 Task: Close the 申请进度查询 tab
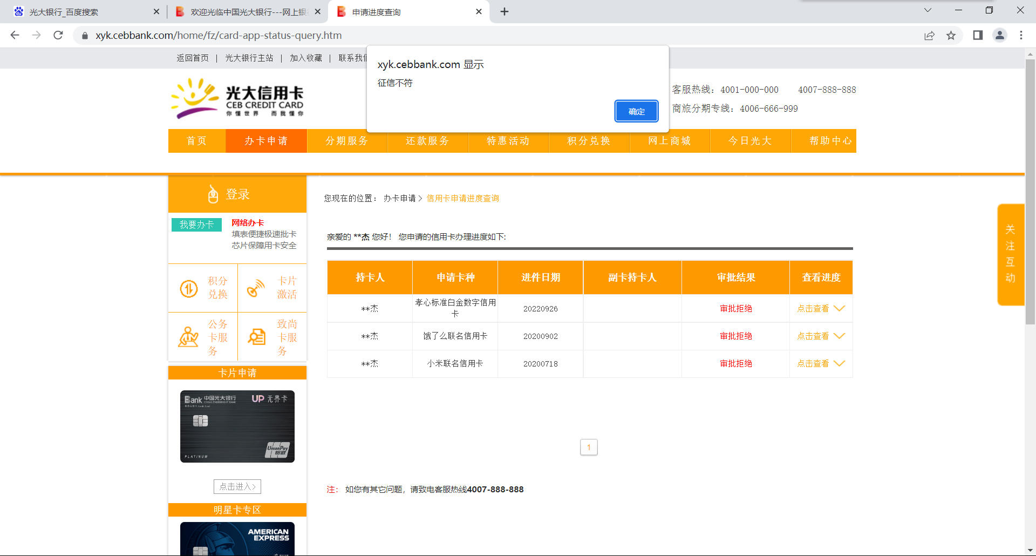[x=479, y=11]
